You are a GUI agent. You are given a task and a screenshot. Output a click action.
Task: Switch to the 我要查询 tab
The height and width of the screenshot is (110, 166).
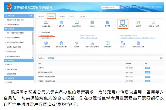click(62, 16)
